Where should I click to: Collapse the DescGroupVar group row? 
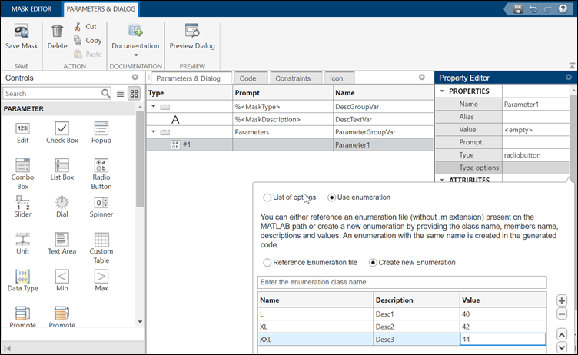click(154, 106)
